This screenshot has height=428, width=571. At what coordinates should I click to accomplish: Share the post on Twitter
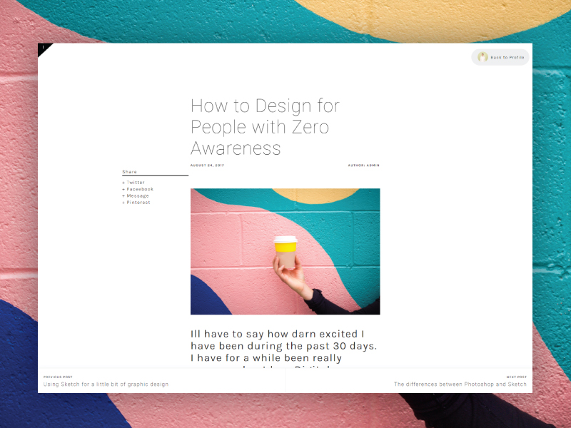pos(136,183)
